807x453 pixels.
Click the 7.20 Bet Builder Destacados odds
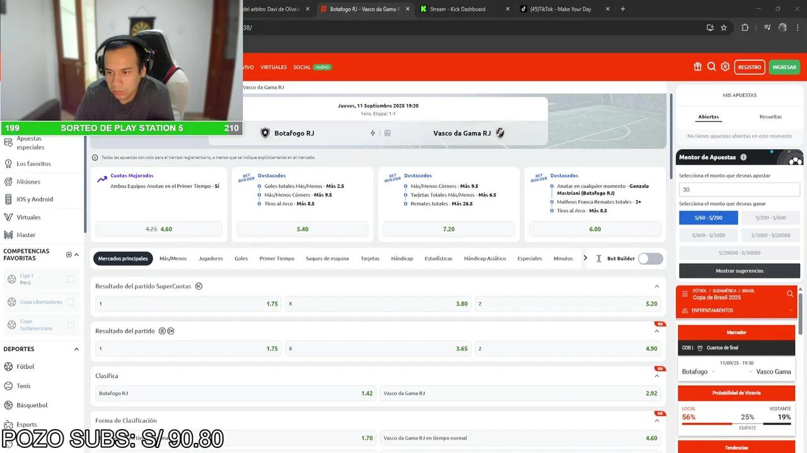click(449, 229)
